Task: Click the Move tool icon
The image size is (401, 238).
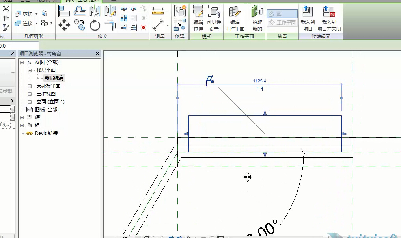Action: coord(64,25)
